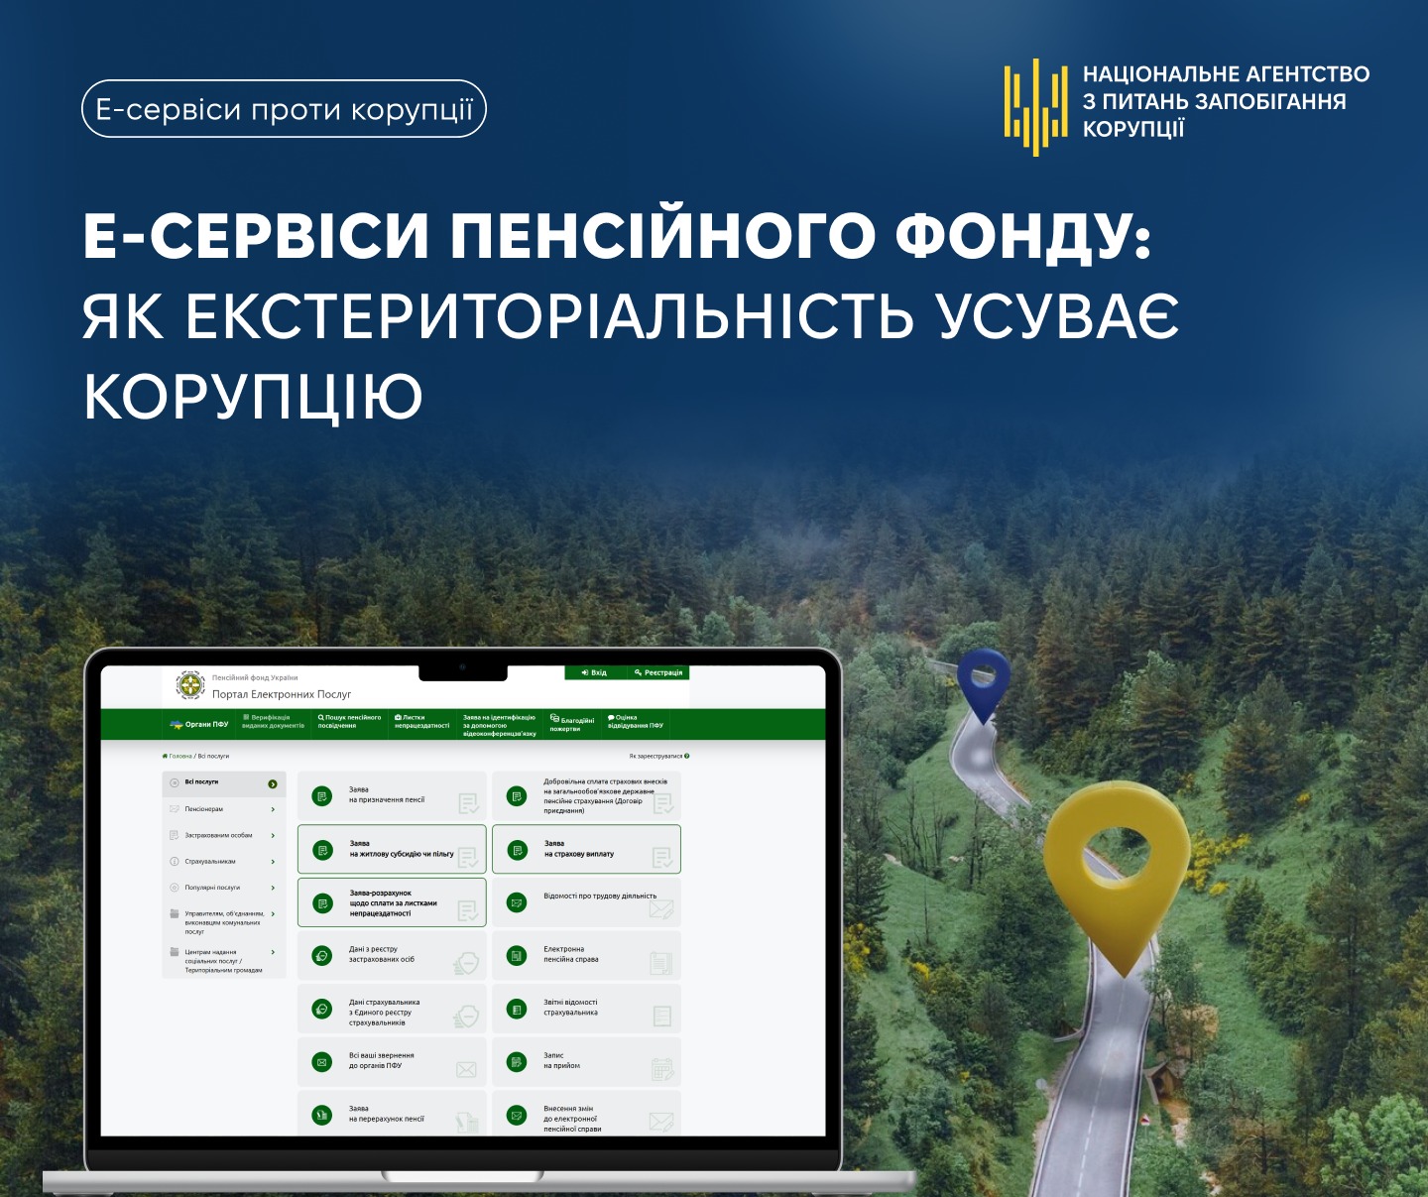This screenshot has height=1197, width=1428.
Task: Click green icon for 'Електронна пенсійна справа'
Action: coord(517,955)
